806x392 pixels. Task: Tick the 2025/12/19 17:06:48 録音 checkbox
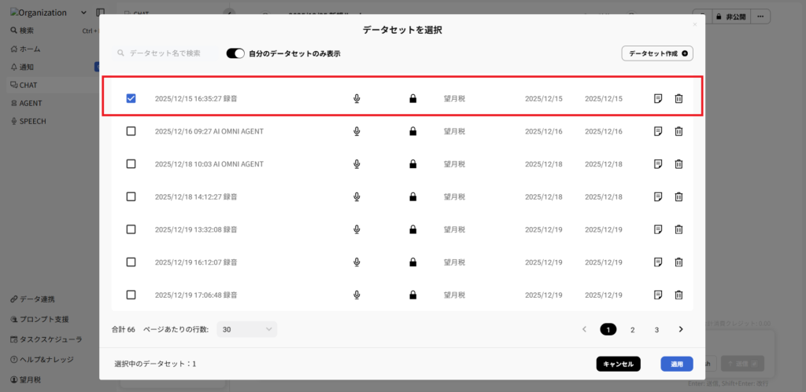point(131,295)
